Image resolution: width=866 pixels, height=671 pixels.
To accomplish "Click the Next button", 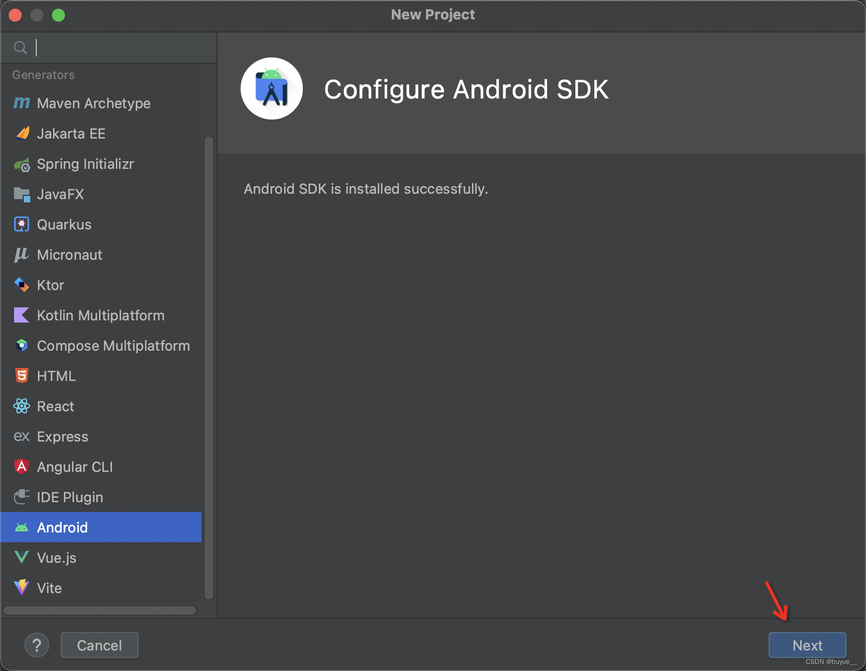I will pyautogui.click(x=807, y=645).
